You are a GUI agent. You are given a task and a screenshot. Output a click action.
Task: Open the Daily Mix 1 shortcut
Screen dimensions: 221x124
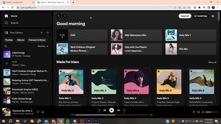coord(191,35)
